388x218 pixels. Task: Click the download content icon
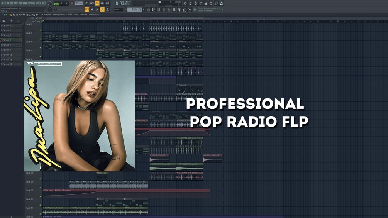point(221,3)
